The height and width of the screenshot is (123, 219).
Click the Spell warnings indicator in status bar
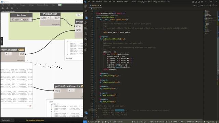[x=207, y=122]
